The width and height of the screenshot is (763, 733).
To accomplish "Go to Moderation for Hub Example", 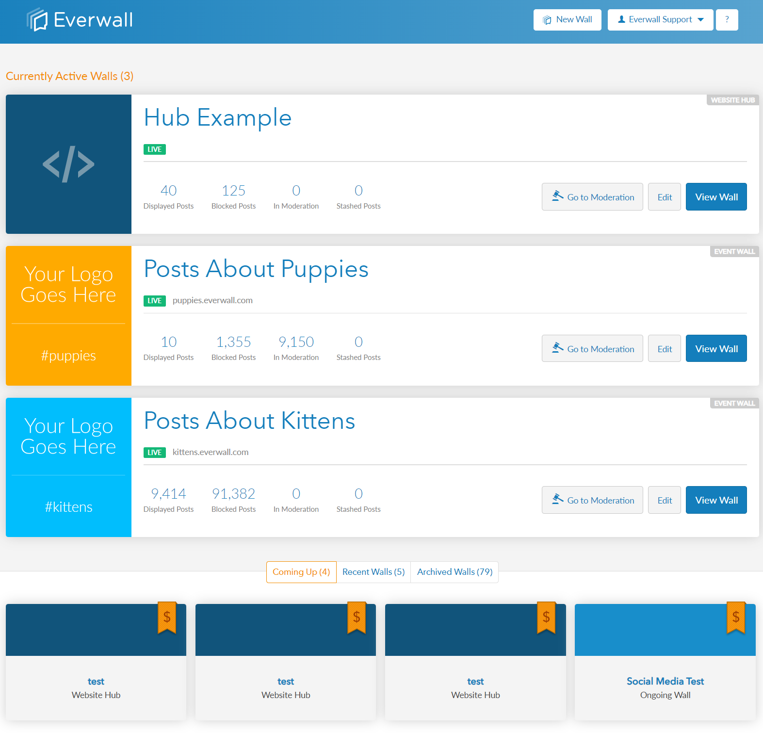I will pos(592,197).
